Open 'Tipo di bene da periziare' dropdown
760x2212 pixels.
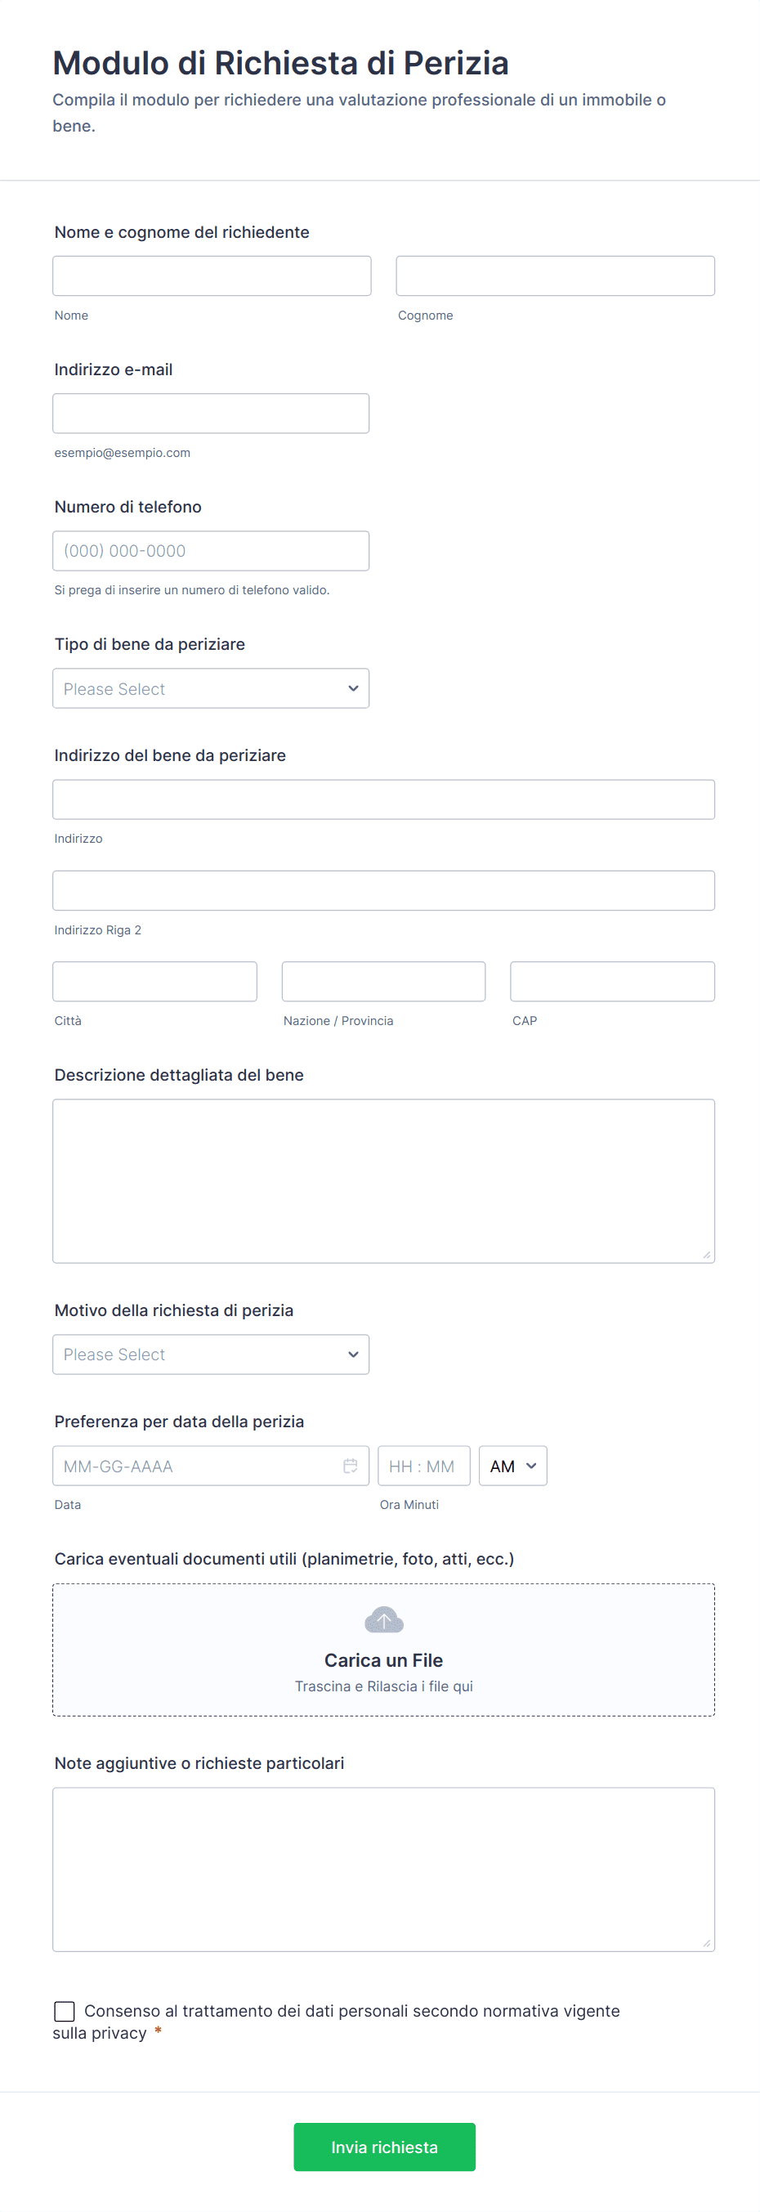click(210, 688)
